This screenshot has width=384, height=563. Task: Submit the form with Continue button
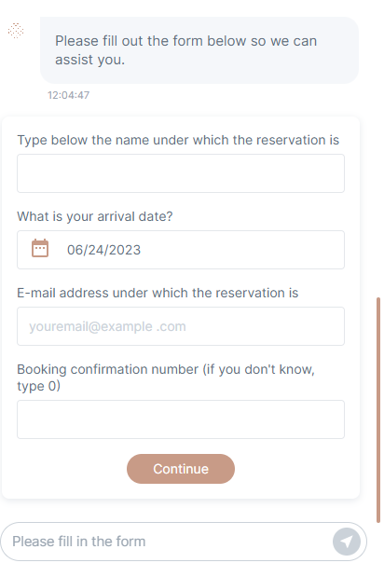point(181,469)
